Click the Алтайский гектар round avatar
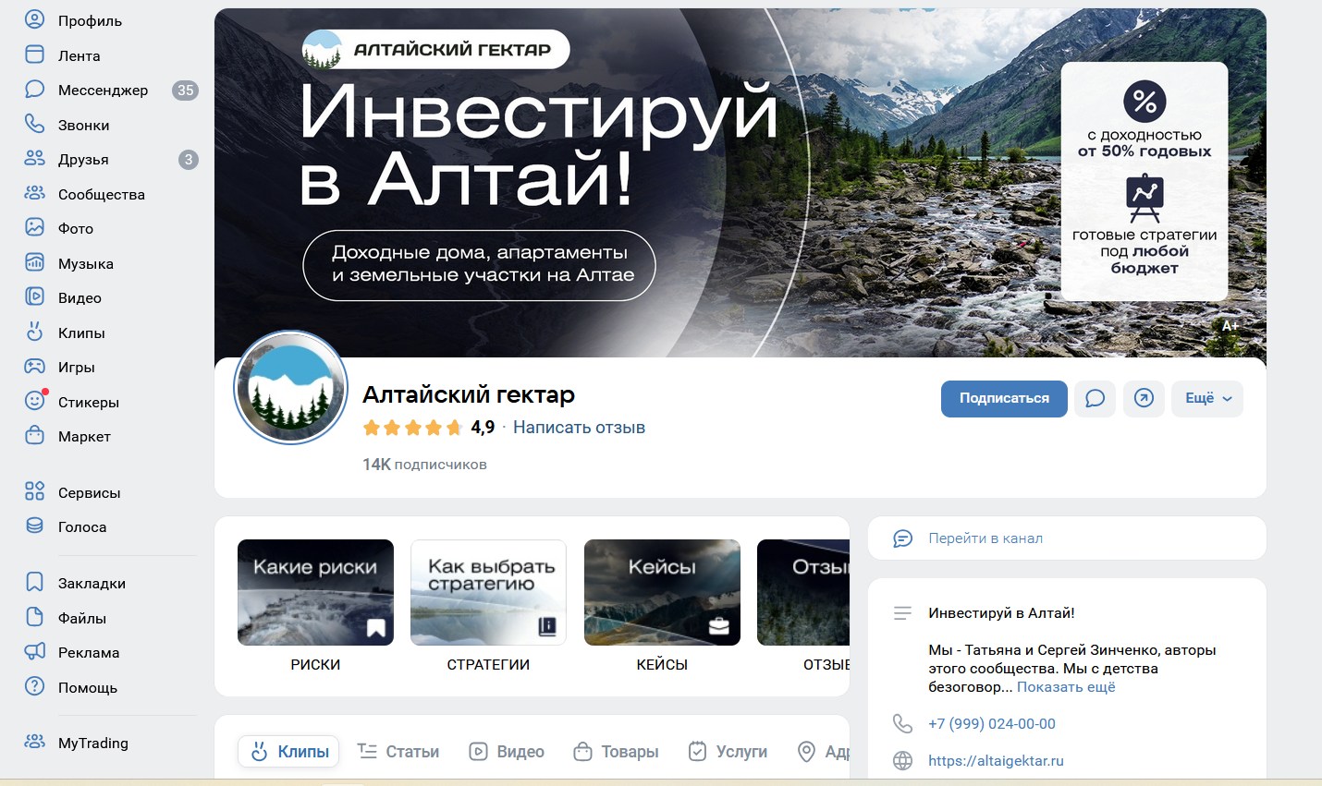Viewport: 1322px width, 786px height. (291, 388)
